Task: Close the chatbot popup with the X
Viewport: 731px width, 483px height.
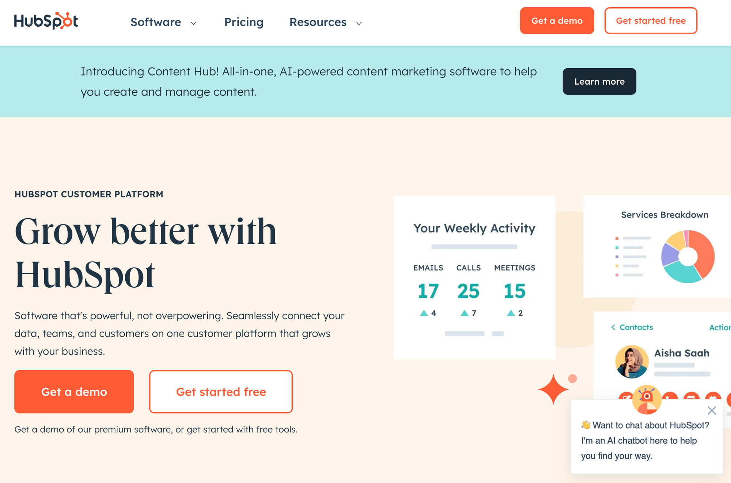Action: [712, 411]
